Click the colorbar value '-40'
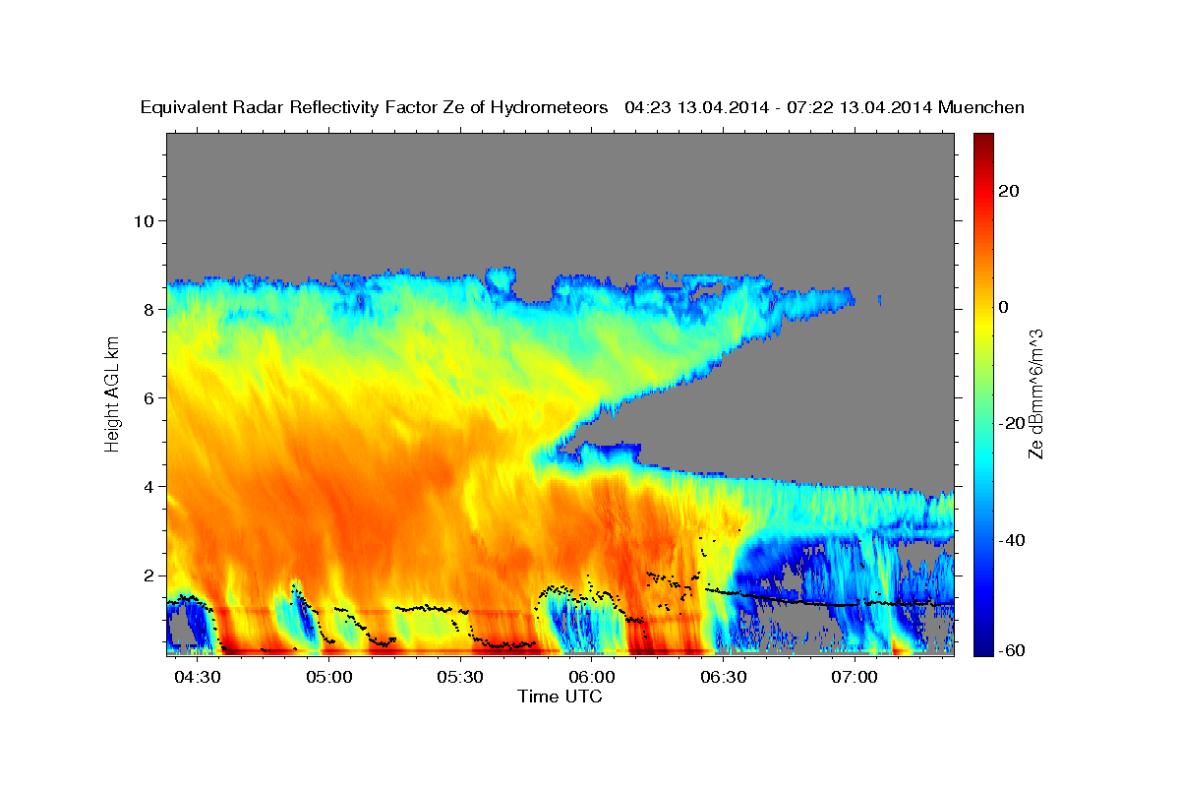This screenshot has height=787, width=1180. click(x=1012, y=539)
